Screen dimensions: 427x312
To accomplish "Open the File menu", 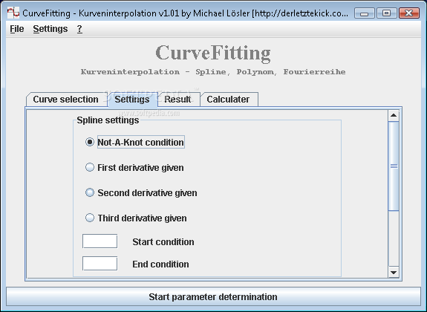I will pos(17,29).
